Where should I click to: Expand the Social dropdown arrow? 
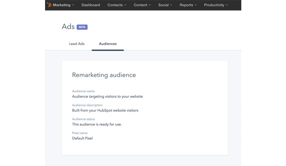point(171,5)
